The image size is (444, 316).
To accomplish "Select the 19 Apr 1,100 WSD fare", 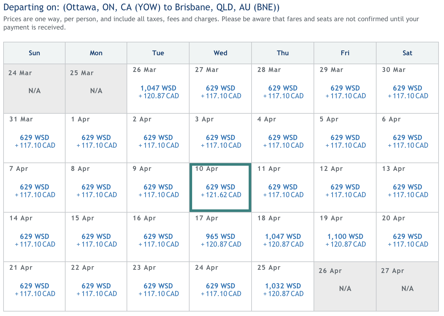I will [345, 237].
